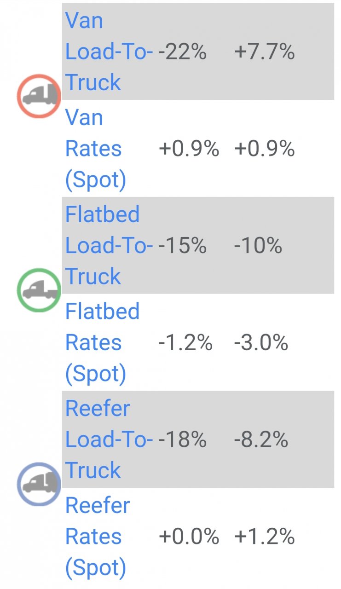
Task: Follow the Flatbed Load-To-Truck link
Action: [109, 246]
